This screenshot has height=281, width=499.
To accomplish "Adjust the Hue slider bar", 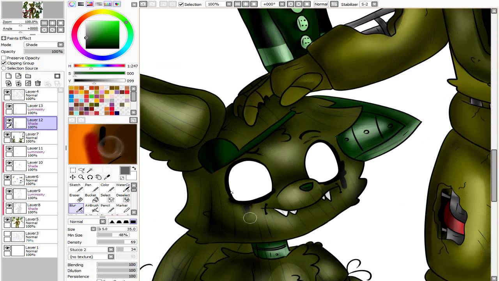I will click(99, 66).
